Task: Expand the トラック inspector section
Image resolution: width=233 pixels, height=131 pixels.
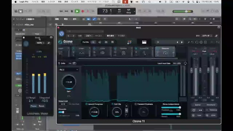Action: (14, 25)
